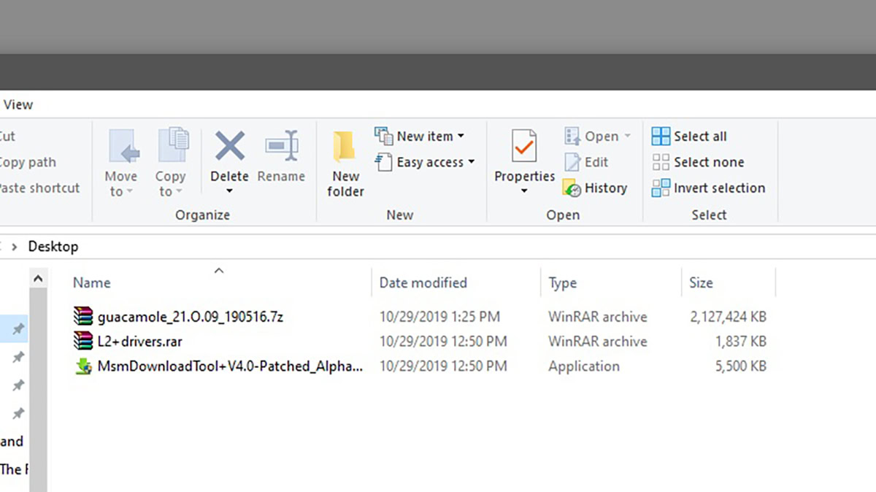Screen dimensions: 876x492
Task: Click the Copy path command
Action: pyautogui.click(x=28, y=162)
